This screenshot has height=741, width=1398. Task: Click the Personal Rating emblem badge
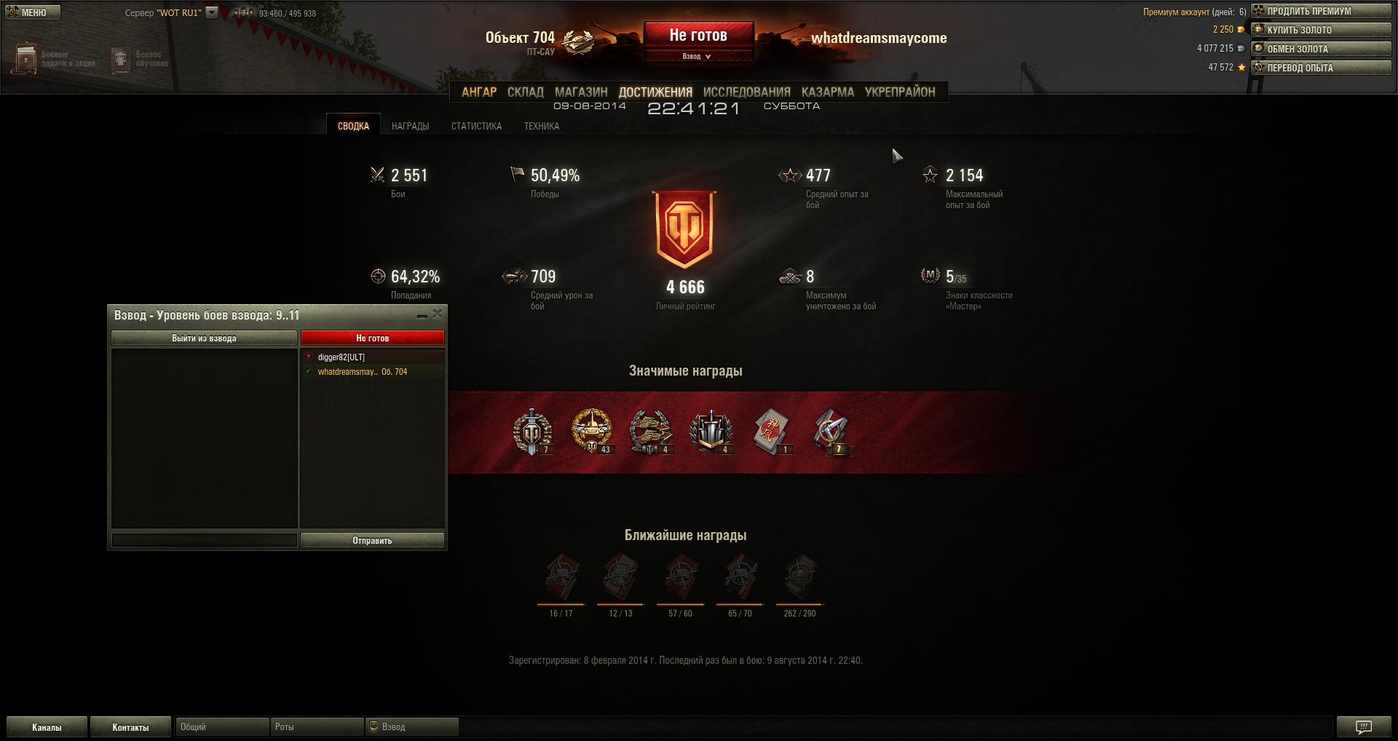684,230
